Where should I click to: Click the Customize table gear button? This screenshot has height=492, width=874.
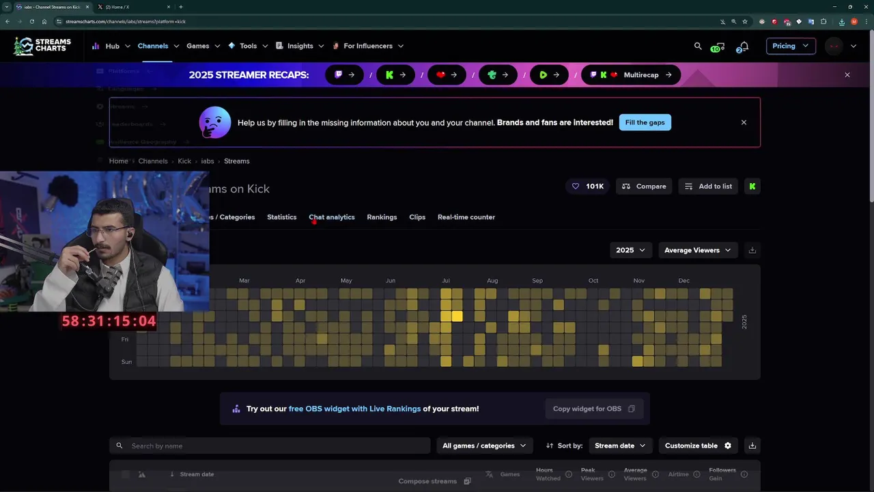tap(698, 446)
